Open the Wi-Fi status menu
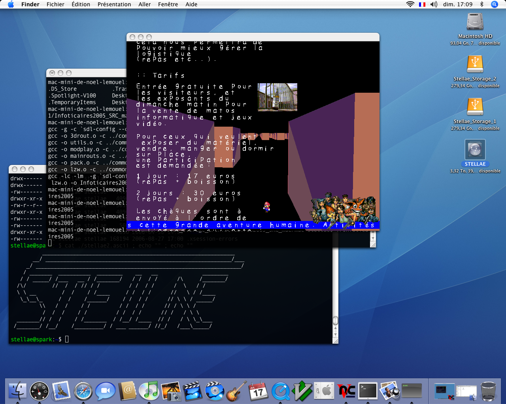506x404 pixels. 410,4
